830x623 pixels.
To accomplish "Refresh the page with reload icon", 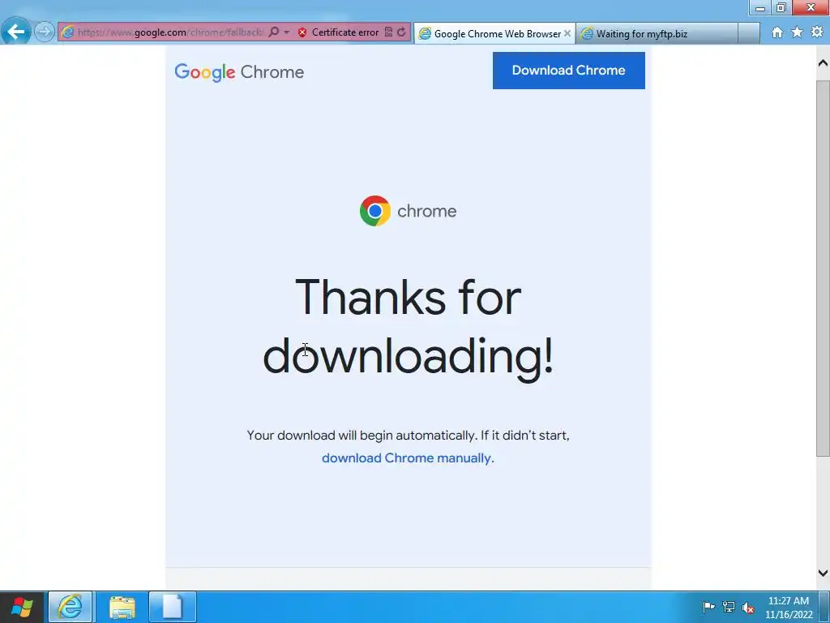I will click(x=401, y=32).
